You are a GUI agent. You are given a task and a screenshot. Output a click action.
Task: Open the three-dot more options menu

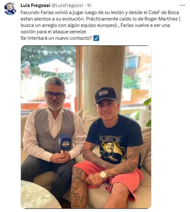tap(182, 5)
